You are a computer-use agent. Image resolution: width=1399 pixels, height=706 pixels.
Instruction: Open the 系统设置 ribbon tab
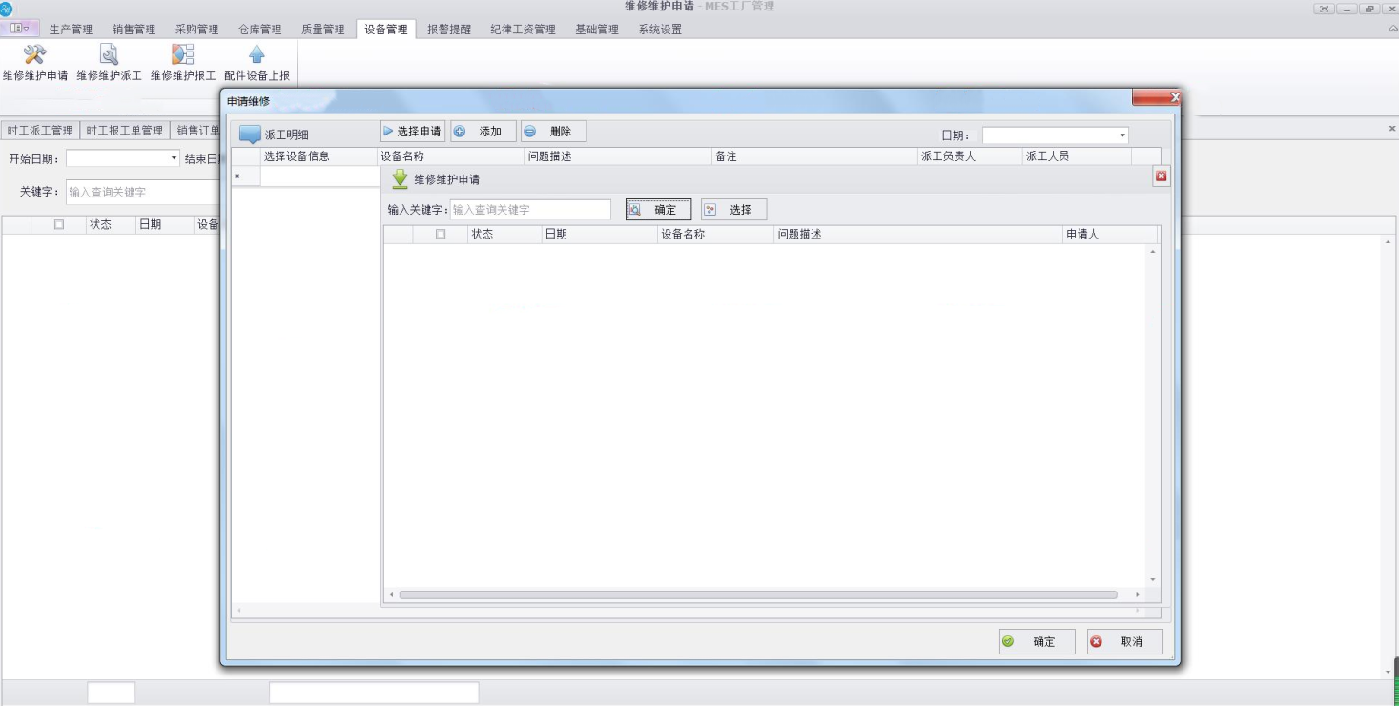click(x=660, y=30)
